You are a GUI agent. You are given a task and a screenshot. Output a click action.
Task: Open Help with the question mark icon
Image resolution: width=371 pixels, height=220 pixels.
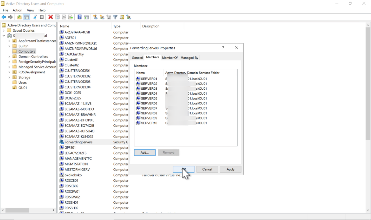[80, 17]
